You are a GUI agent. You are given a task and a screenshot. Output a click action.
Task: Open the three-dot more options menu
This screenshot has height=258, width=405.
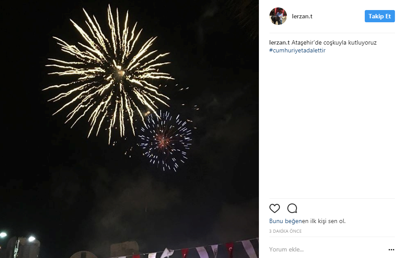coord(391,250)
